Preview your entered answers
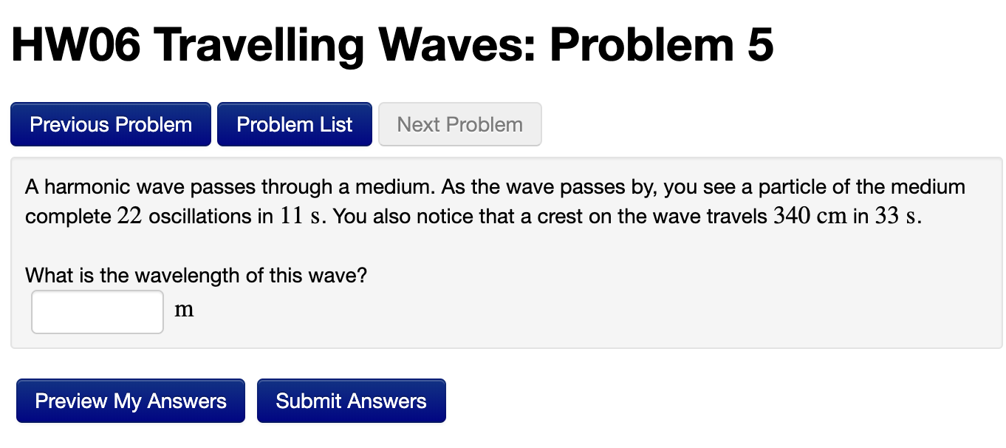1006x448 pixels. [x=130, y=400]
